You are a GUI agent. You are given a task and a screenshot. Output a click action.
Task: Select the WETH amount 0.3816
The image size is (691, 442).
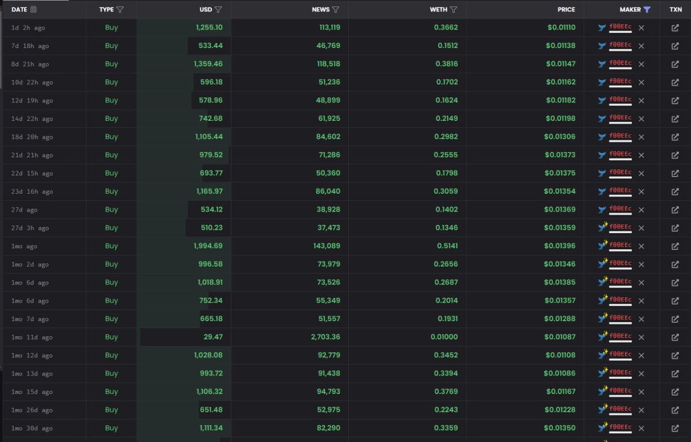coord(448,64)
